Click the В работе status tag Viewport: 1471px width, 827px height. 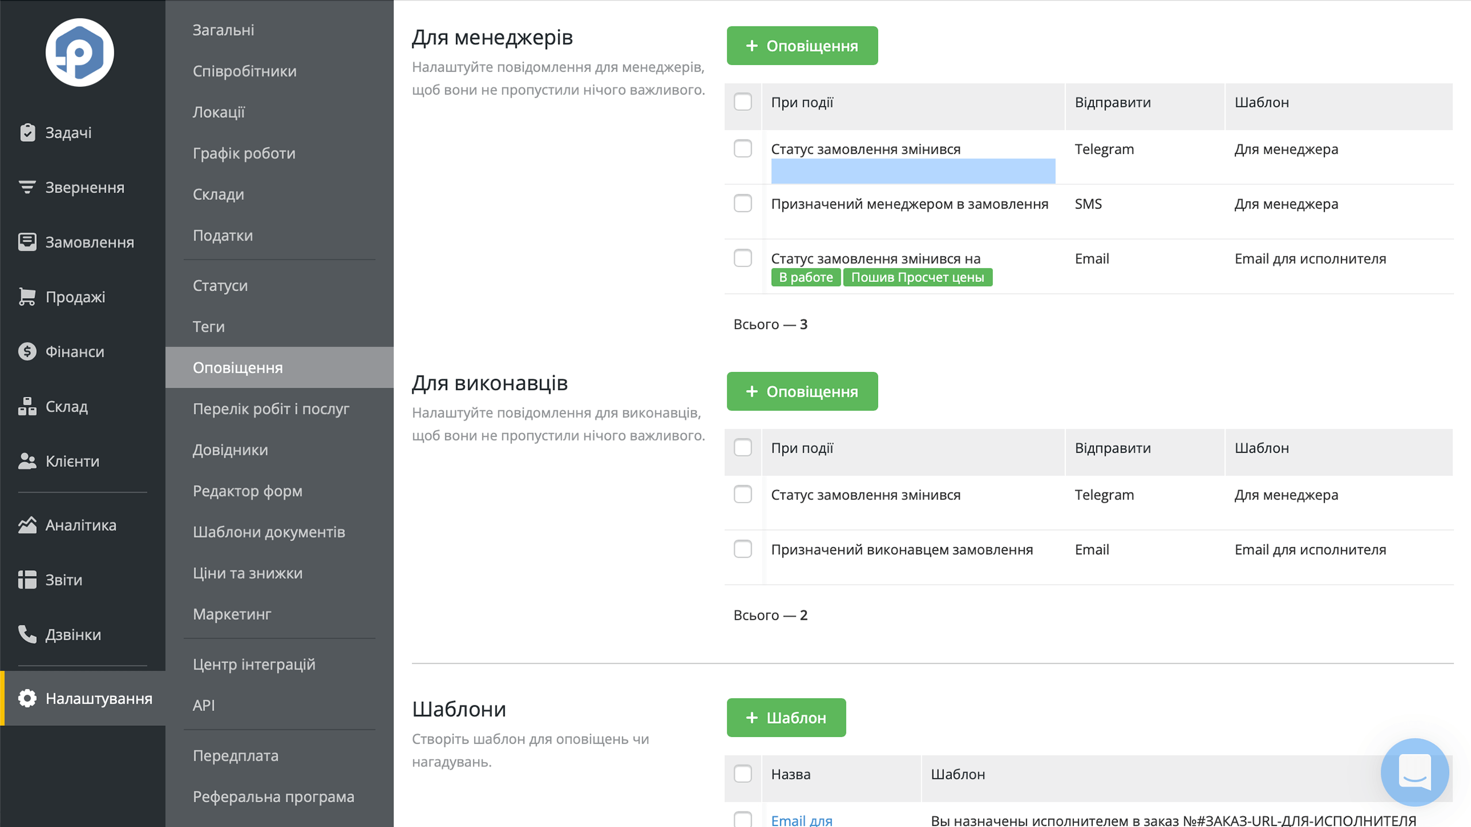(x=806, y=277)
